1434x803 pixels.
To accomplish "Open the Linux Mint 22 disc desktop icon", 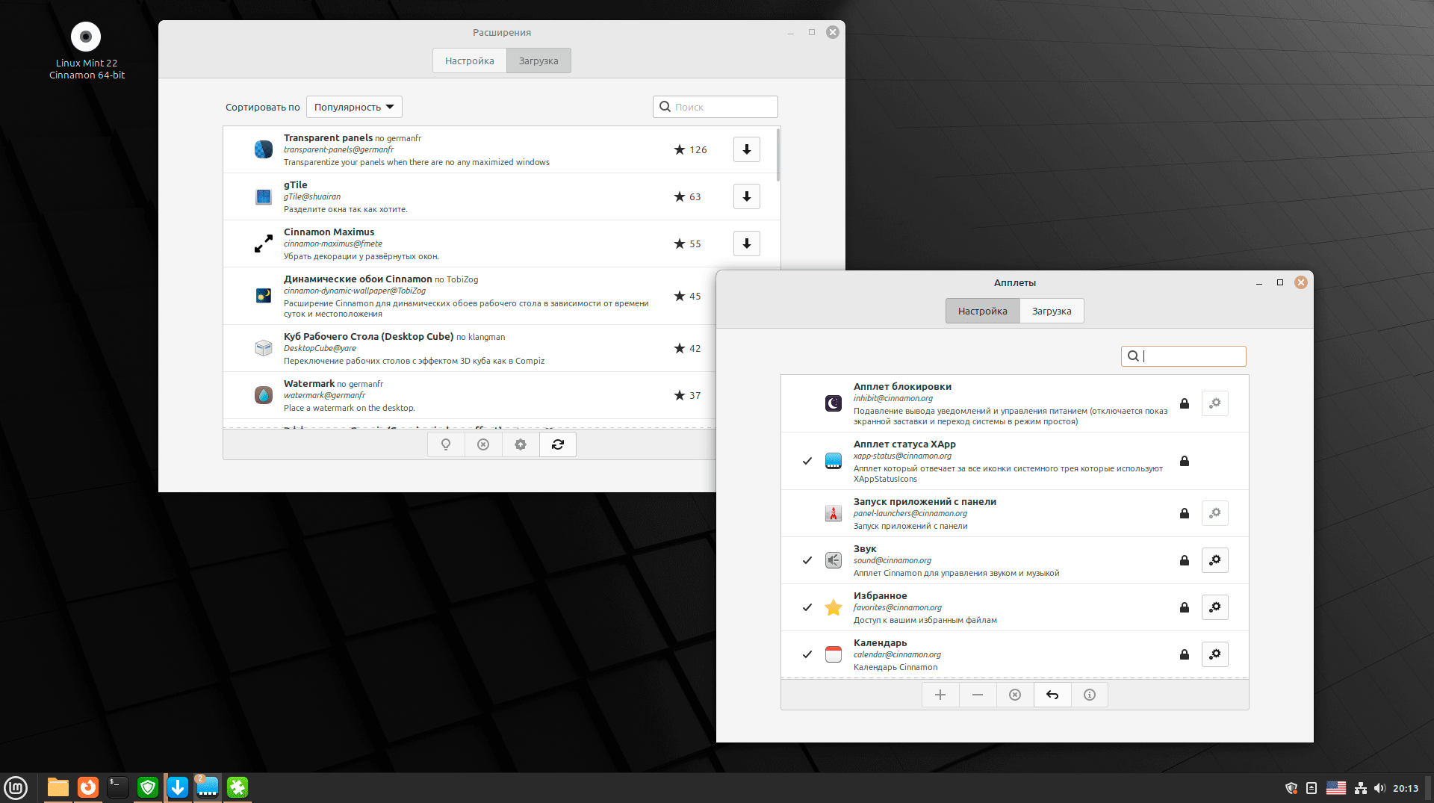I will 86,50.
